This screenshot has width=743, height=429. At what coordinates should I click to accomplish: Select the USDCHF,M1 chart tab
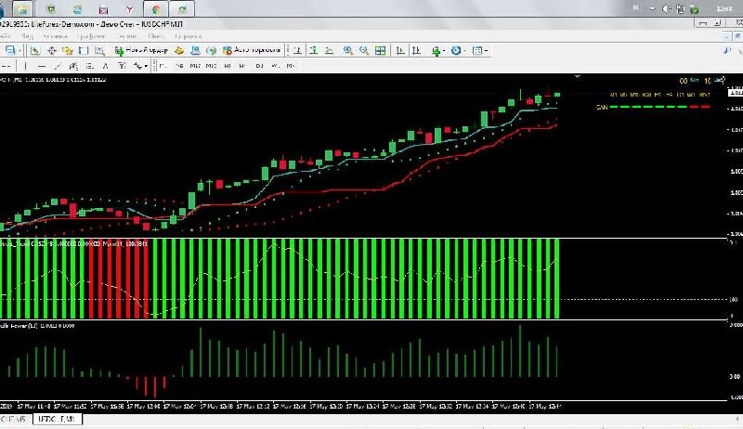click(x=58, y=419)
